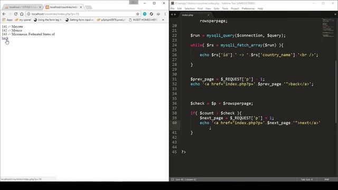
Task: Click the black circular extension icon
Action: tap(152, 14)
